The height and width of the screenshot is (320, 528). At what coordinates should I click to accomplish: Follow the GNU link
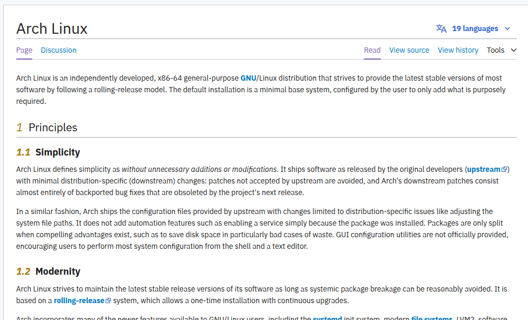coord(248,78)
